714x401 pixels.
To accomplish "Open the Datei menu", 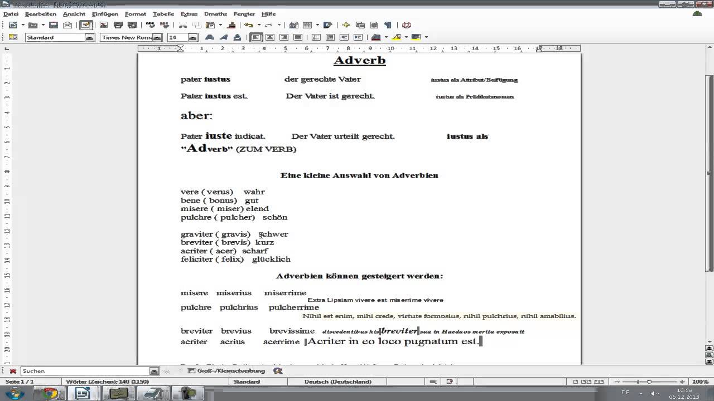I will click(11, 13).
